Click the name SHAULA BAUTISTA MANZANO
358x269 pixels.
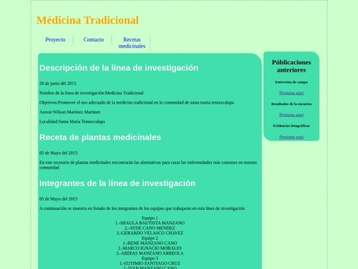click(150, 223)
